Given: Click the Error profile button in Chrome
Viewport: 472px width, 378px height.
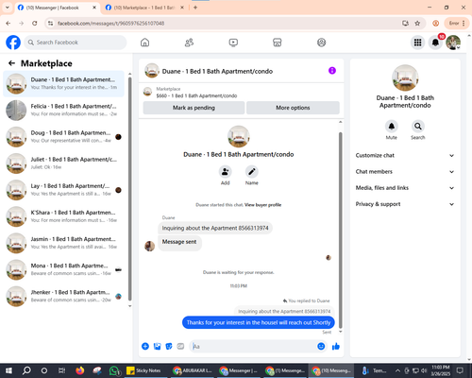Looking at the screenshot, I should coord(457,24).
